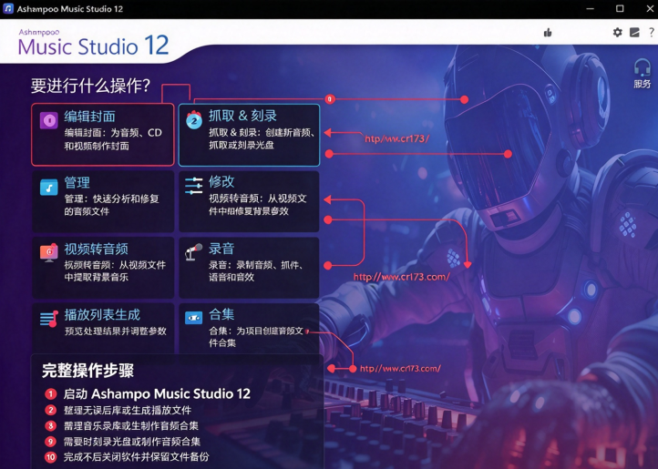Image resolution: width=658 pixels, height=469 pixels.
Task: Click the thumbs-up rating icon
Action: coord(548,32)
